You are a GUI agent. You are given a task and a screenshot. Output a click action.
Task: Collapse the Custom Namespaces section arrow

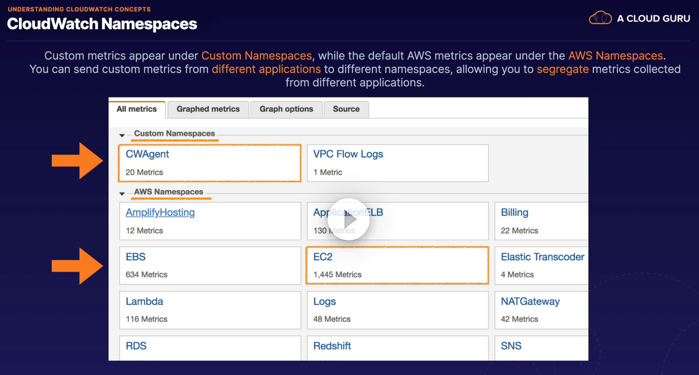pos(122,135)
